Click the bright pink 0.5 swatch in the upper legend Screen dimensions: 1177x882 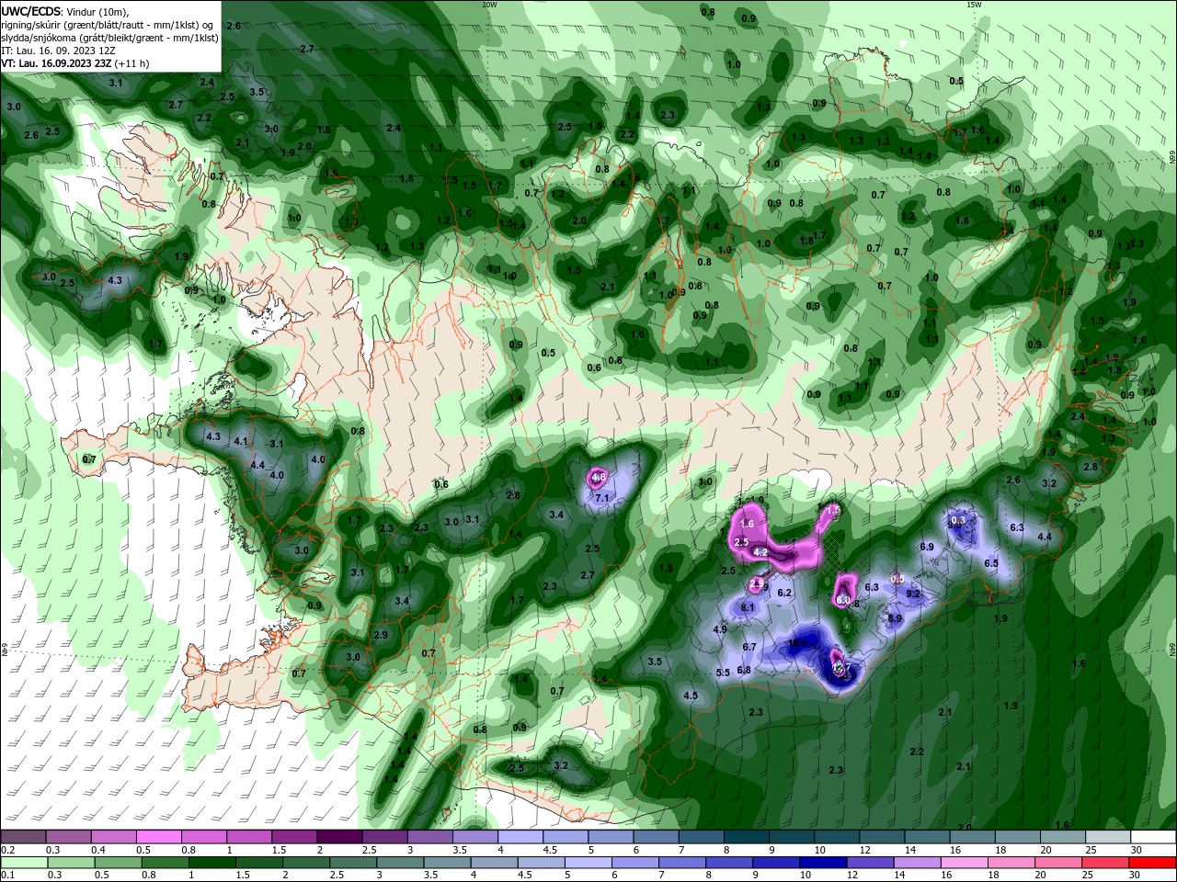coord(158,837)
